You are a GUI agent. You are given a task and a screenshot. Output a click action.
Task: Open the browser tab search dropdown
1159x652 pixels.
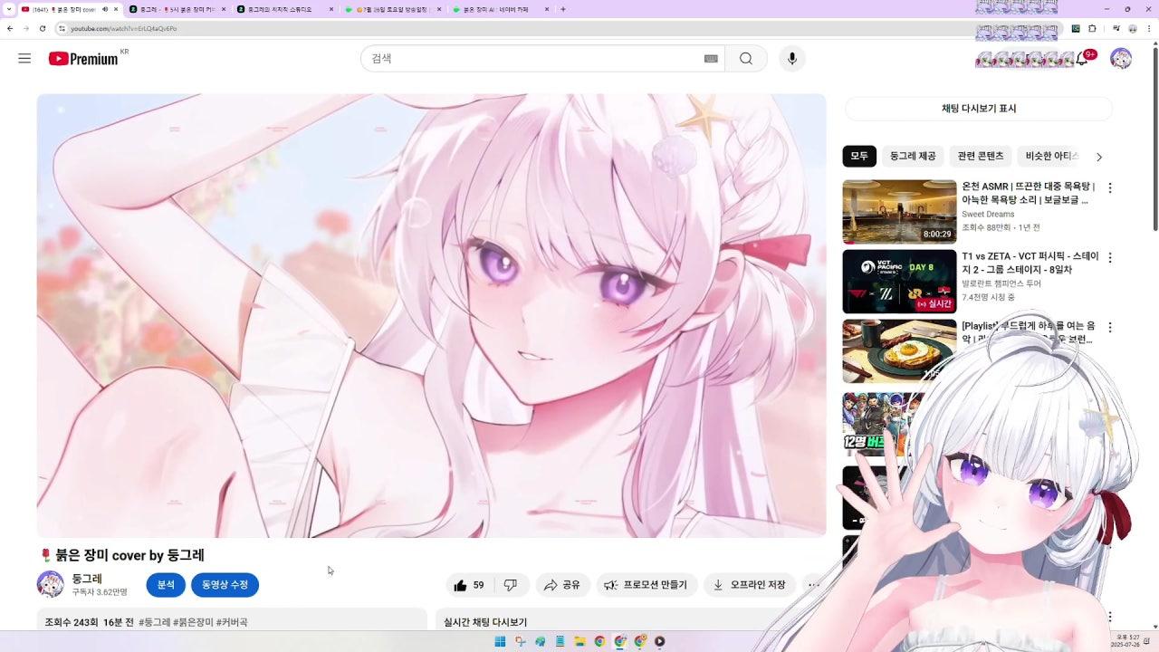click(x=9, y=9)
